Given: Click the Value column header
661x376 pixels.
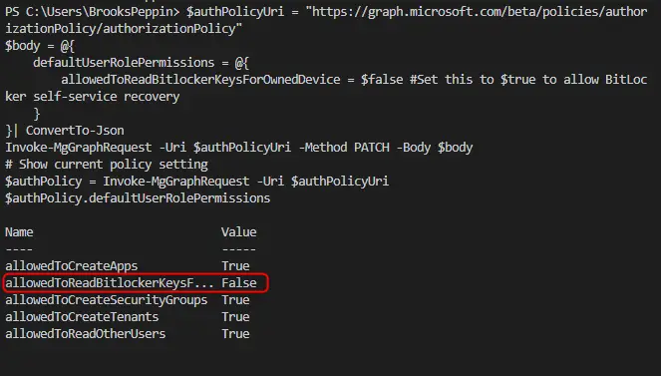Looking at the screenshot, I should click(x=239, y=232).
